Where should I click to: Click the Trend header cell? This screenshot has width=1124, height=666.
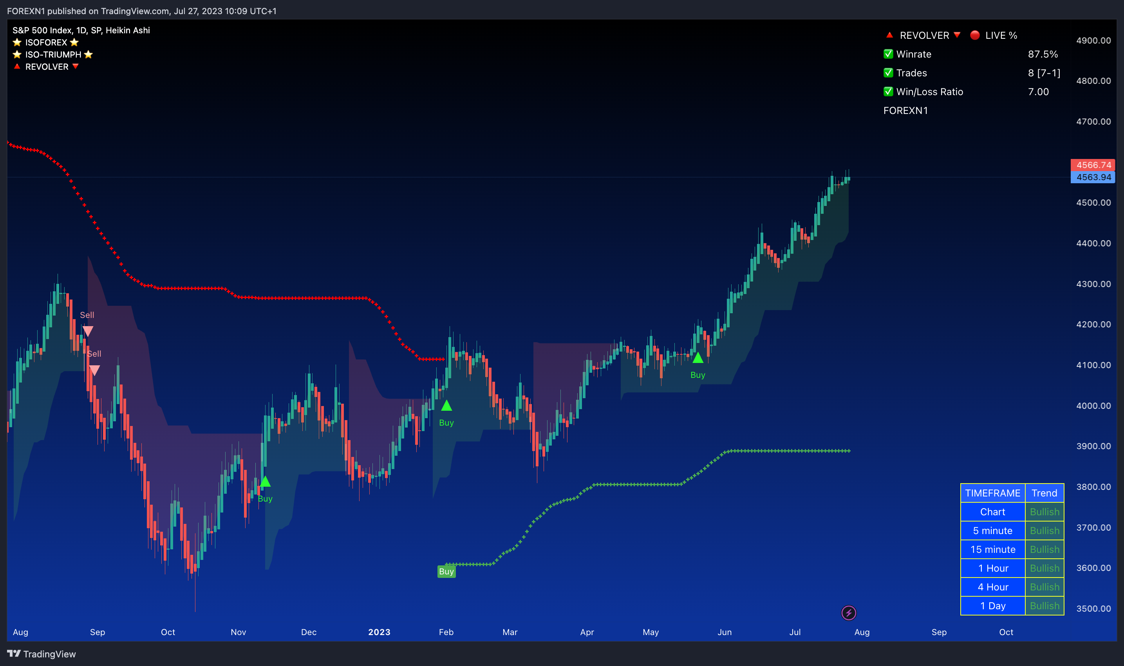coord(1044,493)
